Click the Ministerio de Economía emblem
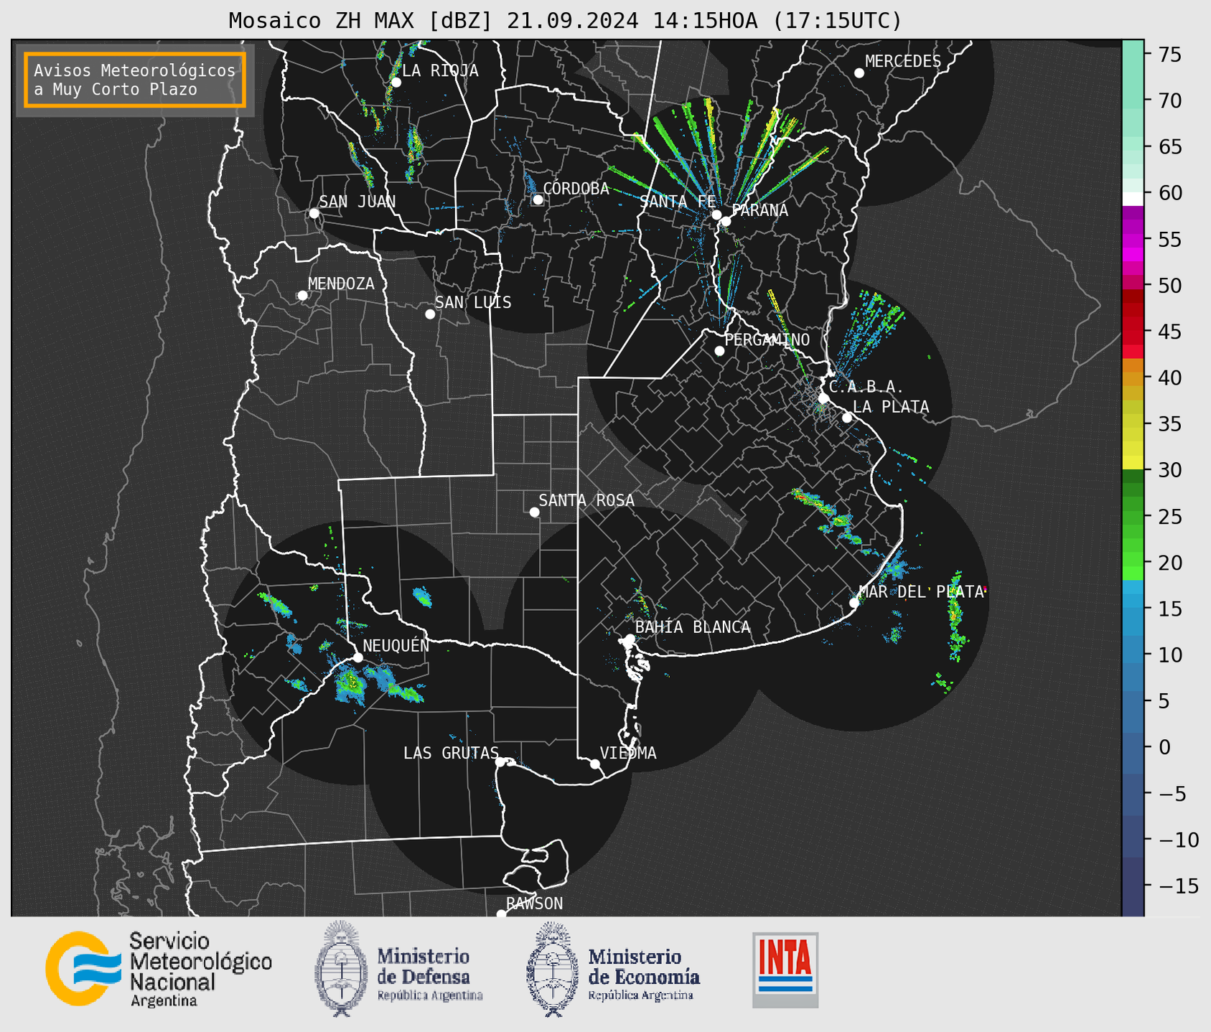Screen dimensions: 1211x1032 (551, 969)
